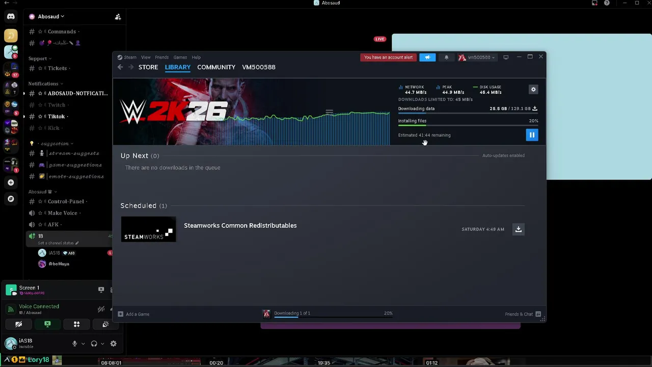Screen dimensions: 652x367
Task: Collapse the Support category
Action: 39,58
